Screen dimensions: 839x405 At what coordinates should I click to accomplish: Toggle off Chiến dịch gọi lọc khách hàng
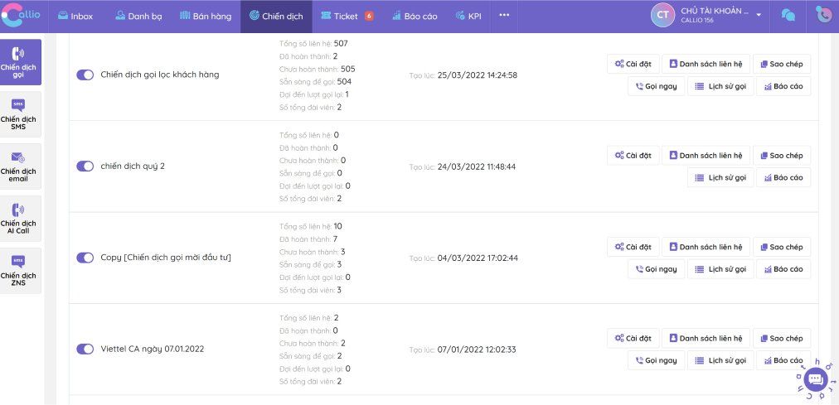[85, 75]
